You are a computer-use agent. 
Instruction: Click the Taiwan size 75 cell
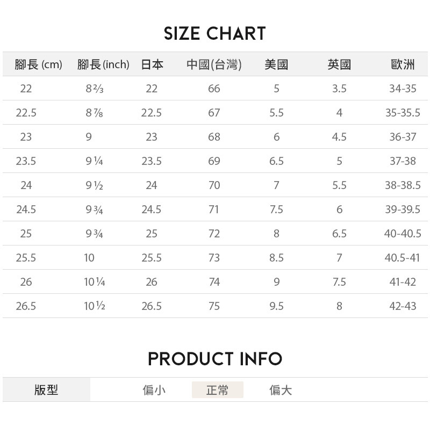click(x=214, y=306)
